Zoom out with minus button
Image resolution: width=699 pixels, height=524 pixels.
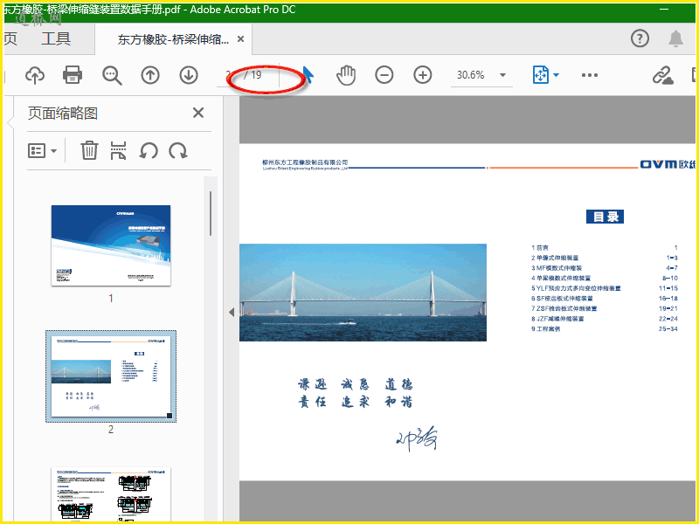[384, 75]
